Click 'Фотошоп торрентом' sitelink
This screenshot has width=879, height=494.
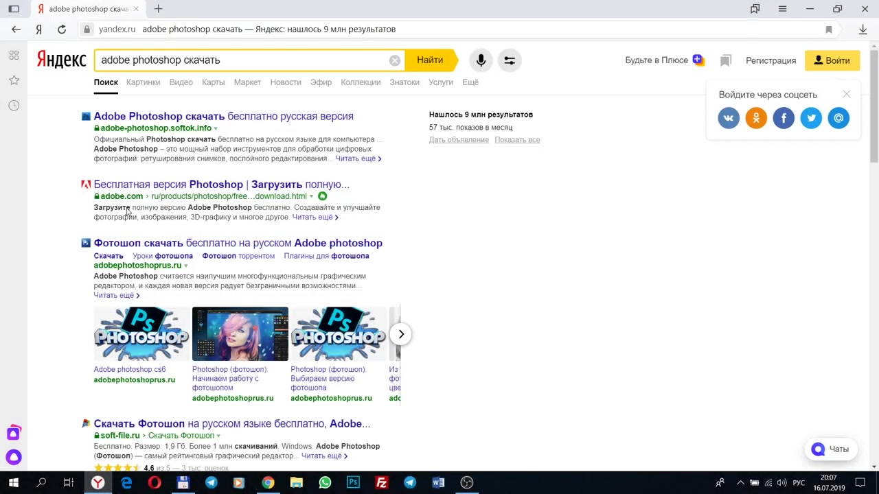(x=238, y=256)
